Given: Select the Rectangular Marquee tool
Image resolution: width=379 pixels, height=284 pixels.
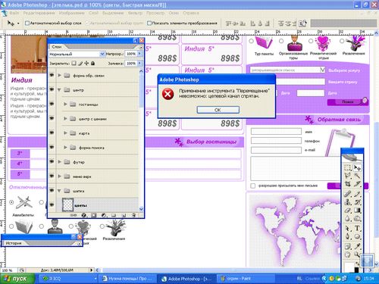Looking at the screenshot, I should coord(348,167).
